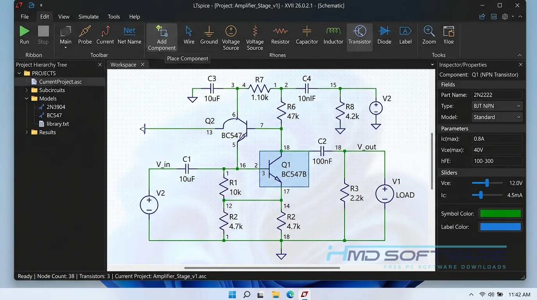537x300 pixels.
Task: Select resistor R7 1.10k in schematic
Action: click(x=259, y=89)
